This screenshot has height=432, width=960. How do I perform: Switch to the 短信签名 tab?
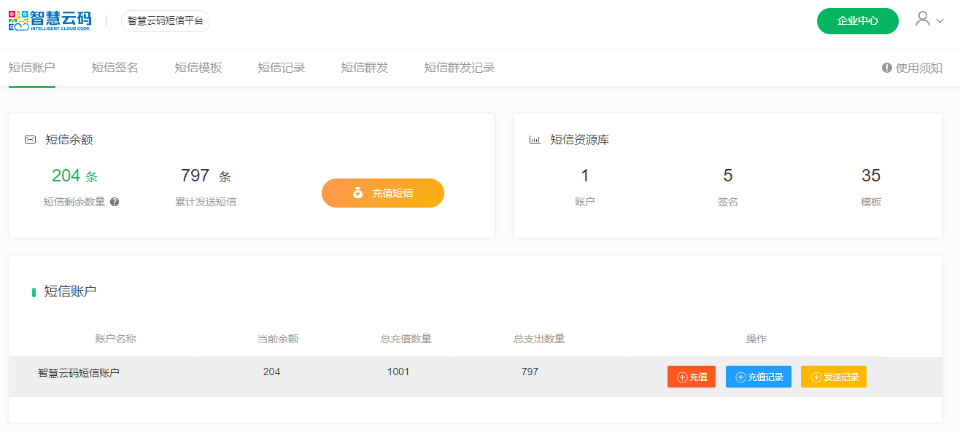(x=115, y=68)
